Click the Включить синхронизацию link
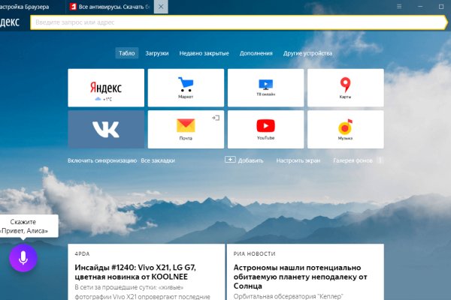Image resolution: width=451 pixels, height=300 pixels. (x=102, y=160)
